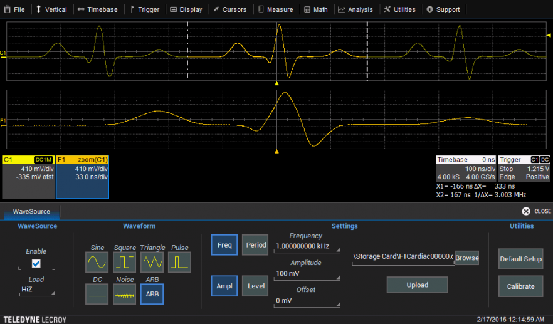
Task: Select the ARB waveform button
Action: point(152,293)
